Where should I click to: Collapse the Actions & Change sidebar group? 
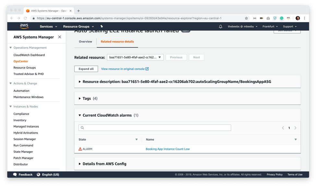pos(10,83)
